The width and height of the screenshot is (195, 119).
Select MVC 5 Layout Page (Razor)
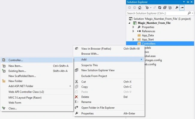[37, 97]
